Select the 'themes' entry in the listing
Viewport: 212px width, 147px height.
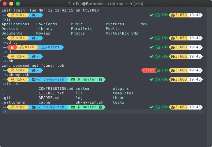[119, 98]
